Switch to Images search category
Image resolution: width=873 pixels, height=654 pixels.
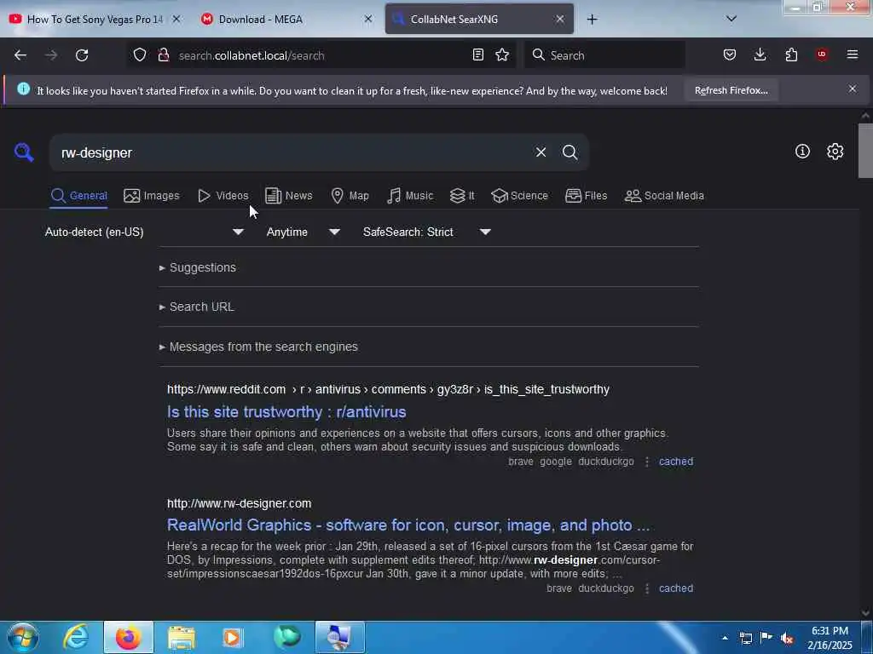coord(152,196)
